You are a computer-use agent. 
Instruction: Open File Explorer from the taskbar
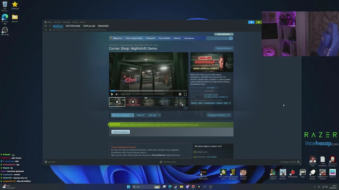coord(181,187)
